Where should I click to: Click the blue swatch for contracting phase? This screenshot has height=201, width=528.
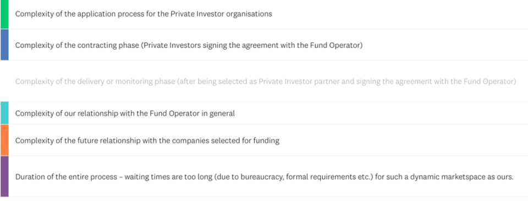[x=4, y=44]
